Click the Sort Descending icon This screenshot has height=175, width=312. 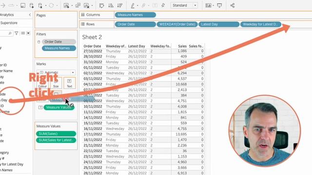coord(119,5)
